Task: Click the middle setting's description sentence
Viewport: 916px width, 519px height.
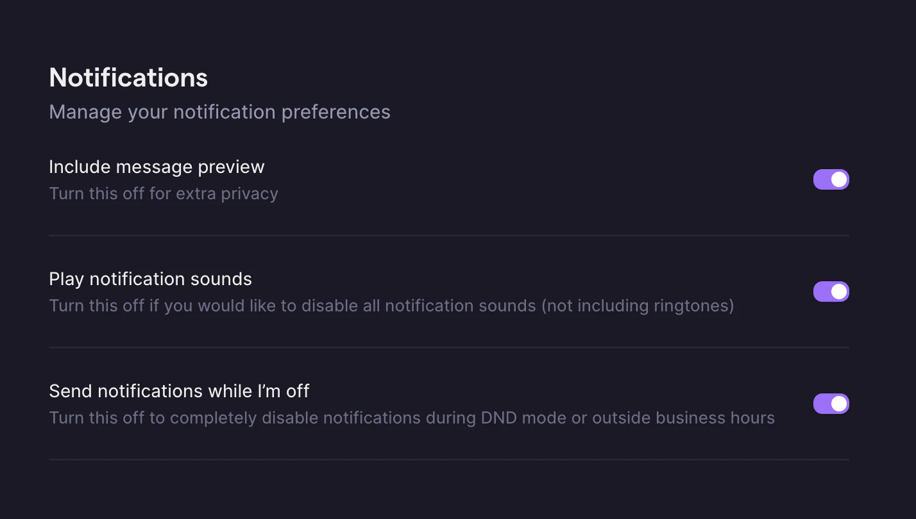Action: tap(391, 306)
